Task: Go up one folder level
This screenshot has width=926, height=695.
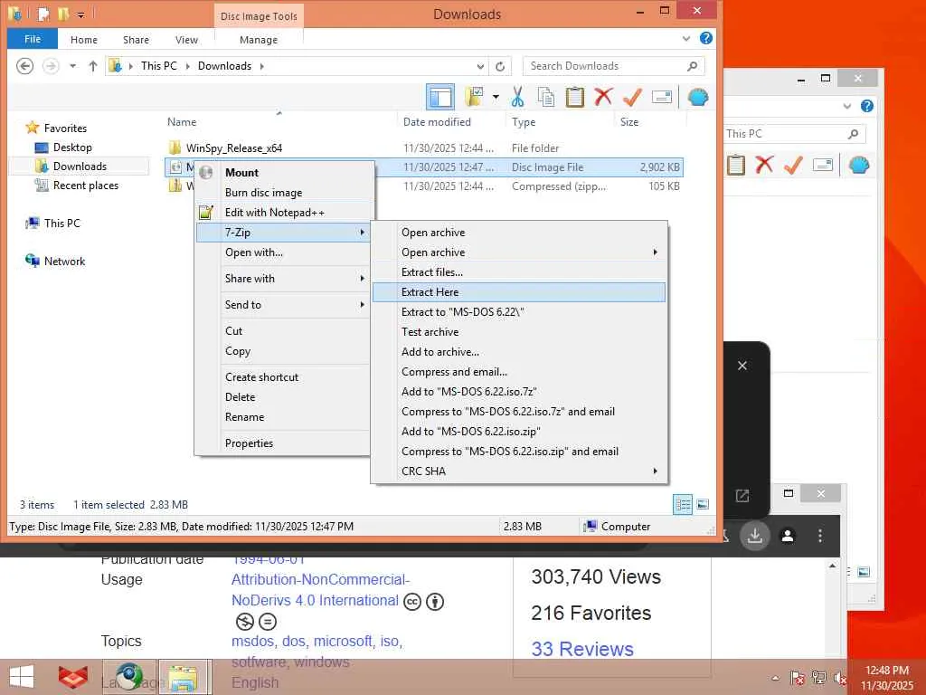Action: coord(93,66)
